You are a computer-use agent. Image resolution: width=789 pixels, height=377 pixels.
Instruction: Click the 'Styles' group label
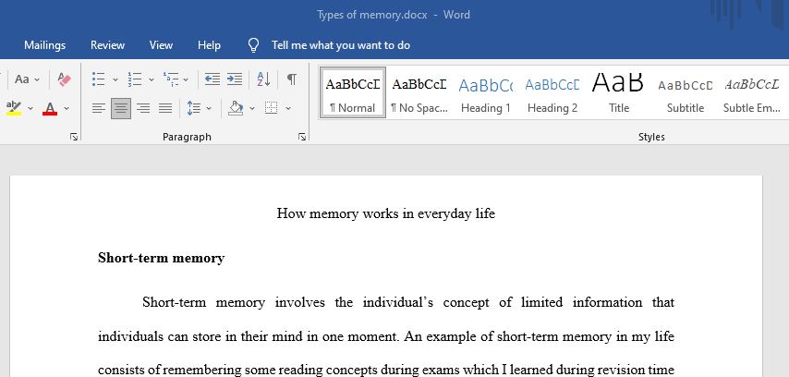pyautogui.click(x=651, y=137)
